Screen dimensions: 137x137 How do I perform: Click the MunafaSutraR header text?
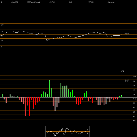coord(35,2)
